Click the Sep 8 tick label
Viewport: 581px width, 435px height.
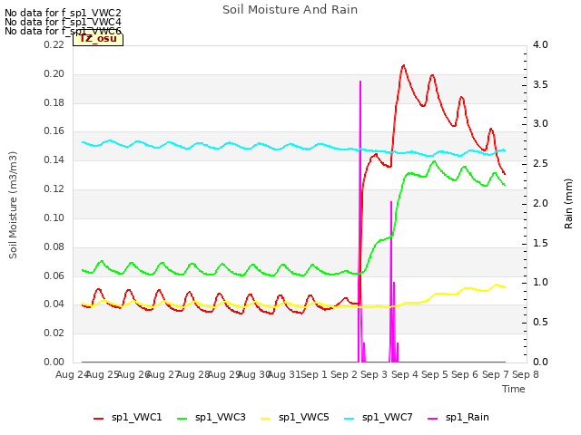pyautogui.click(x=526, y=374)
